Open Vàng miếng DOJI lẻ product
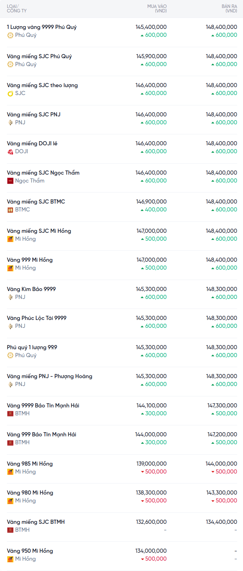The height and width of the screenshot is (571, 243). (32, 144)
